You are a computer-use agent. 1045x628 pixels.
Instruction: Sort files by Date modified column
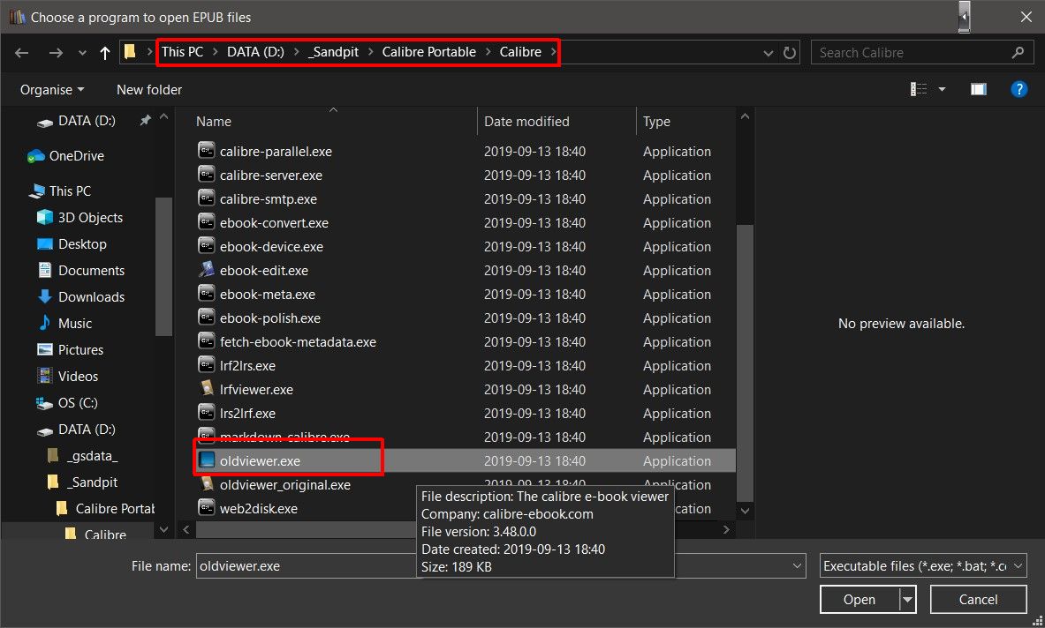(x=526, y=121)
